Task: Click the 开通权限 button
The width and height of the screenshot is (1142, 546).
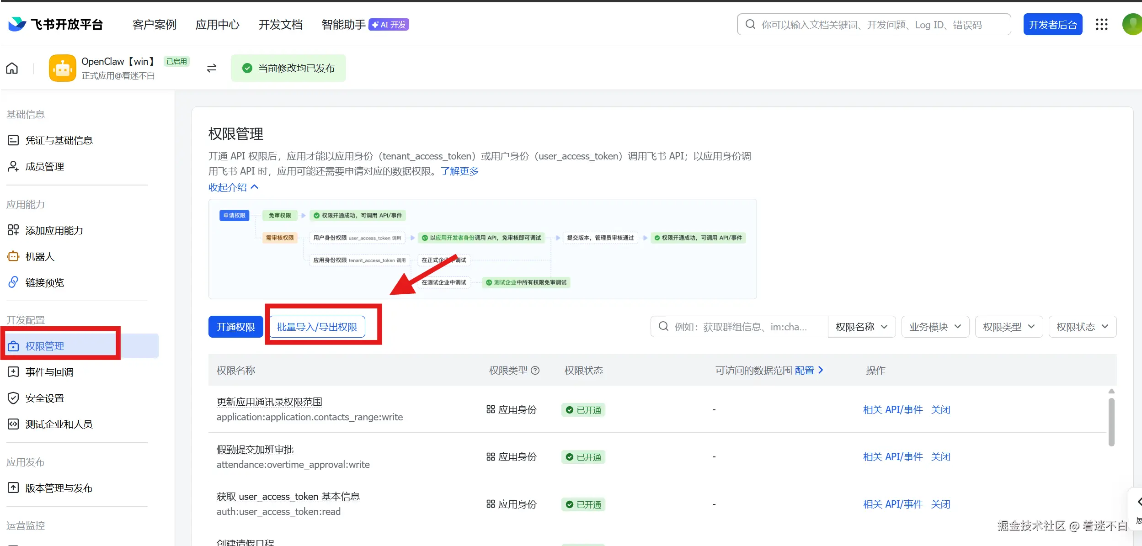Action: pos(235,327)
